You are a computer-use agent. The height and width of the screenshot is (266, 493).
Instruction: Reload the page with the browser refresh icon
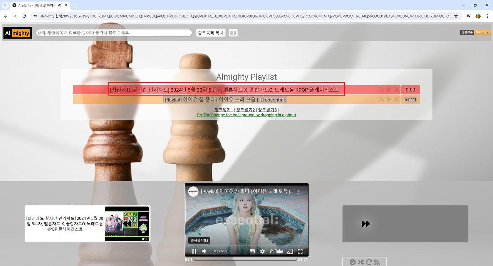[24, 16]
